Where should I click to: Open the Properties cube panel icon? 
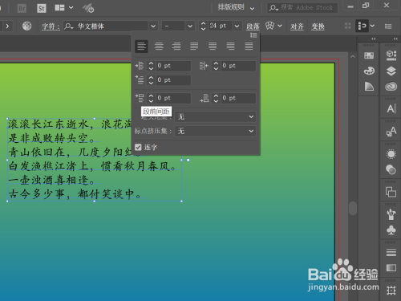(391, 55)
